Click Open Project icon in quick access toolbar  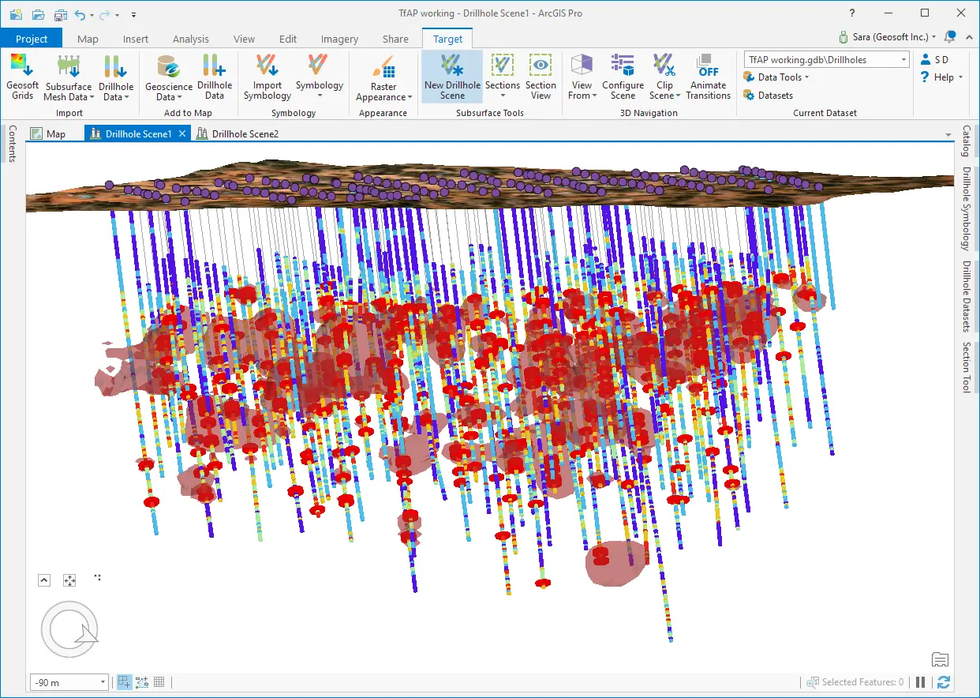point(38,14)
